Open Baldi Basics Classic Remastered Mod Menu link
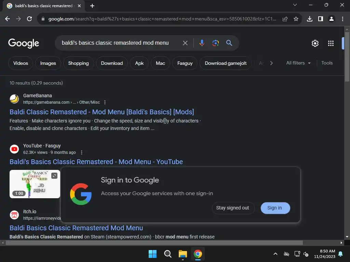 pyautogui.click(x=76, y=228)
